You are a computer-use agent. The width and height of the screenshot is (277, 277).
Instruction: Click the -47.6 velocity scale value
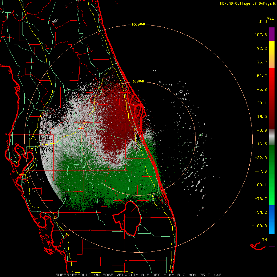(x=261, y=171)
